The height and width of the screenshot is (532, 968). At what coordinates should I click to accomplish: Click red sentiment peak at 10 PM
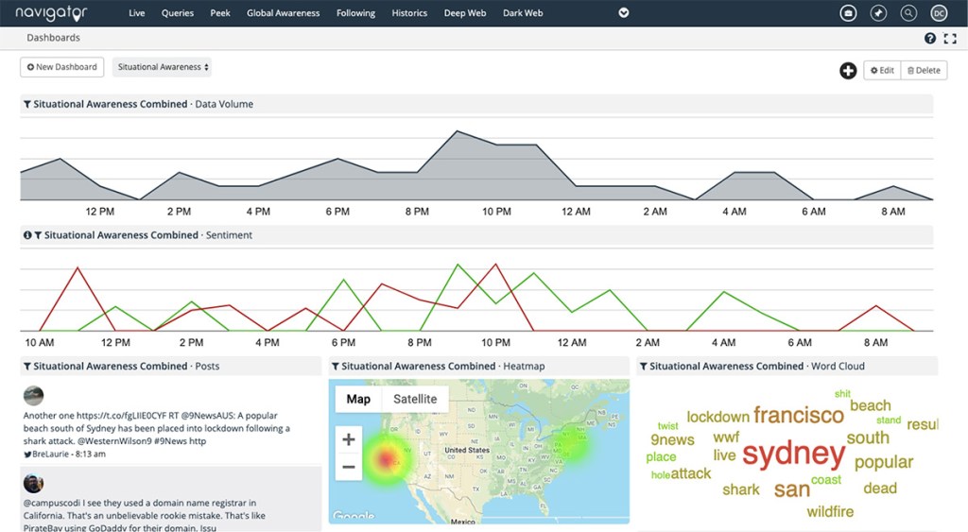[x=495, y=265]
